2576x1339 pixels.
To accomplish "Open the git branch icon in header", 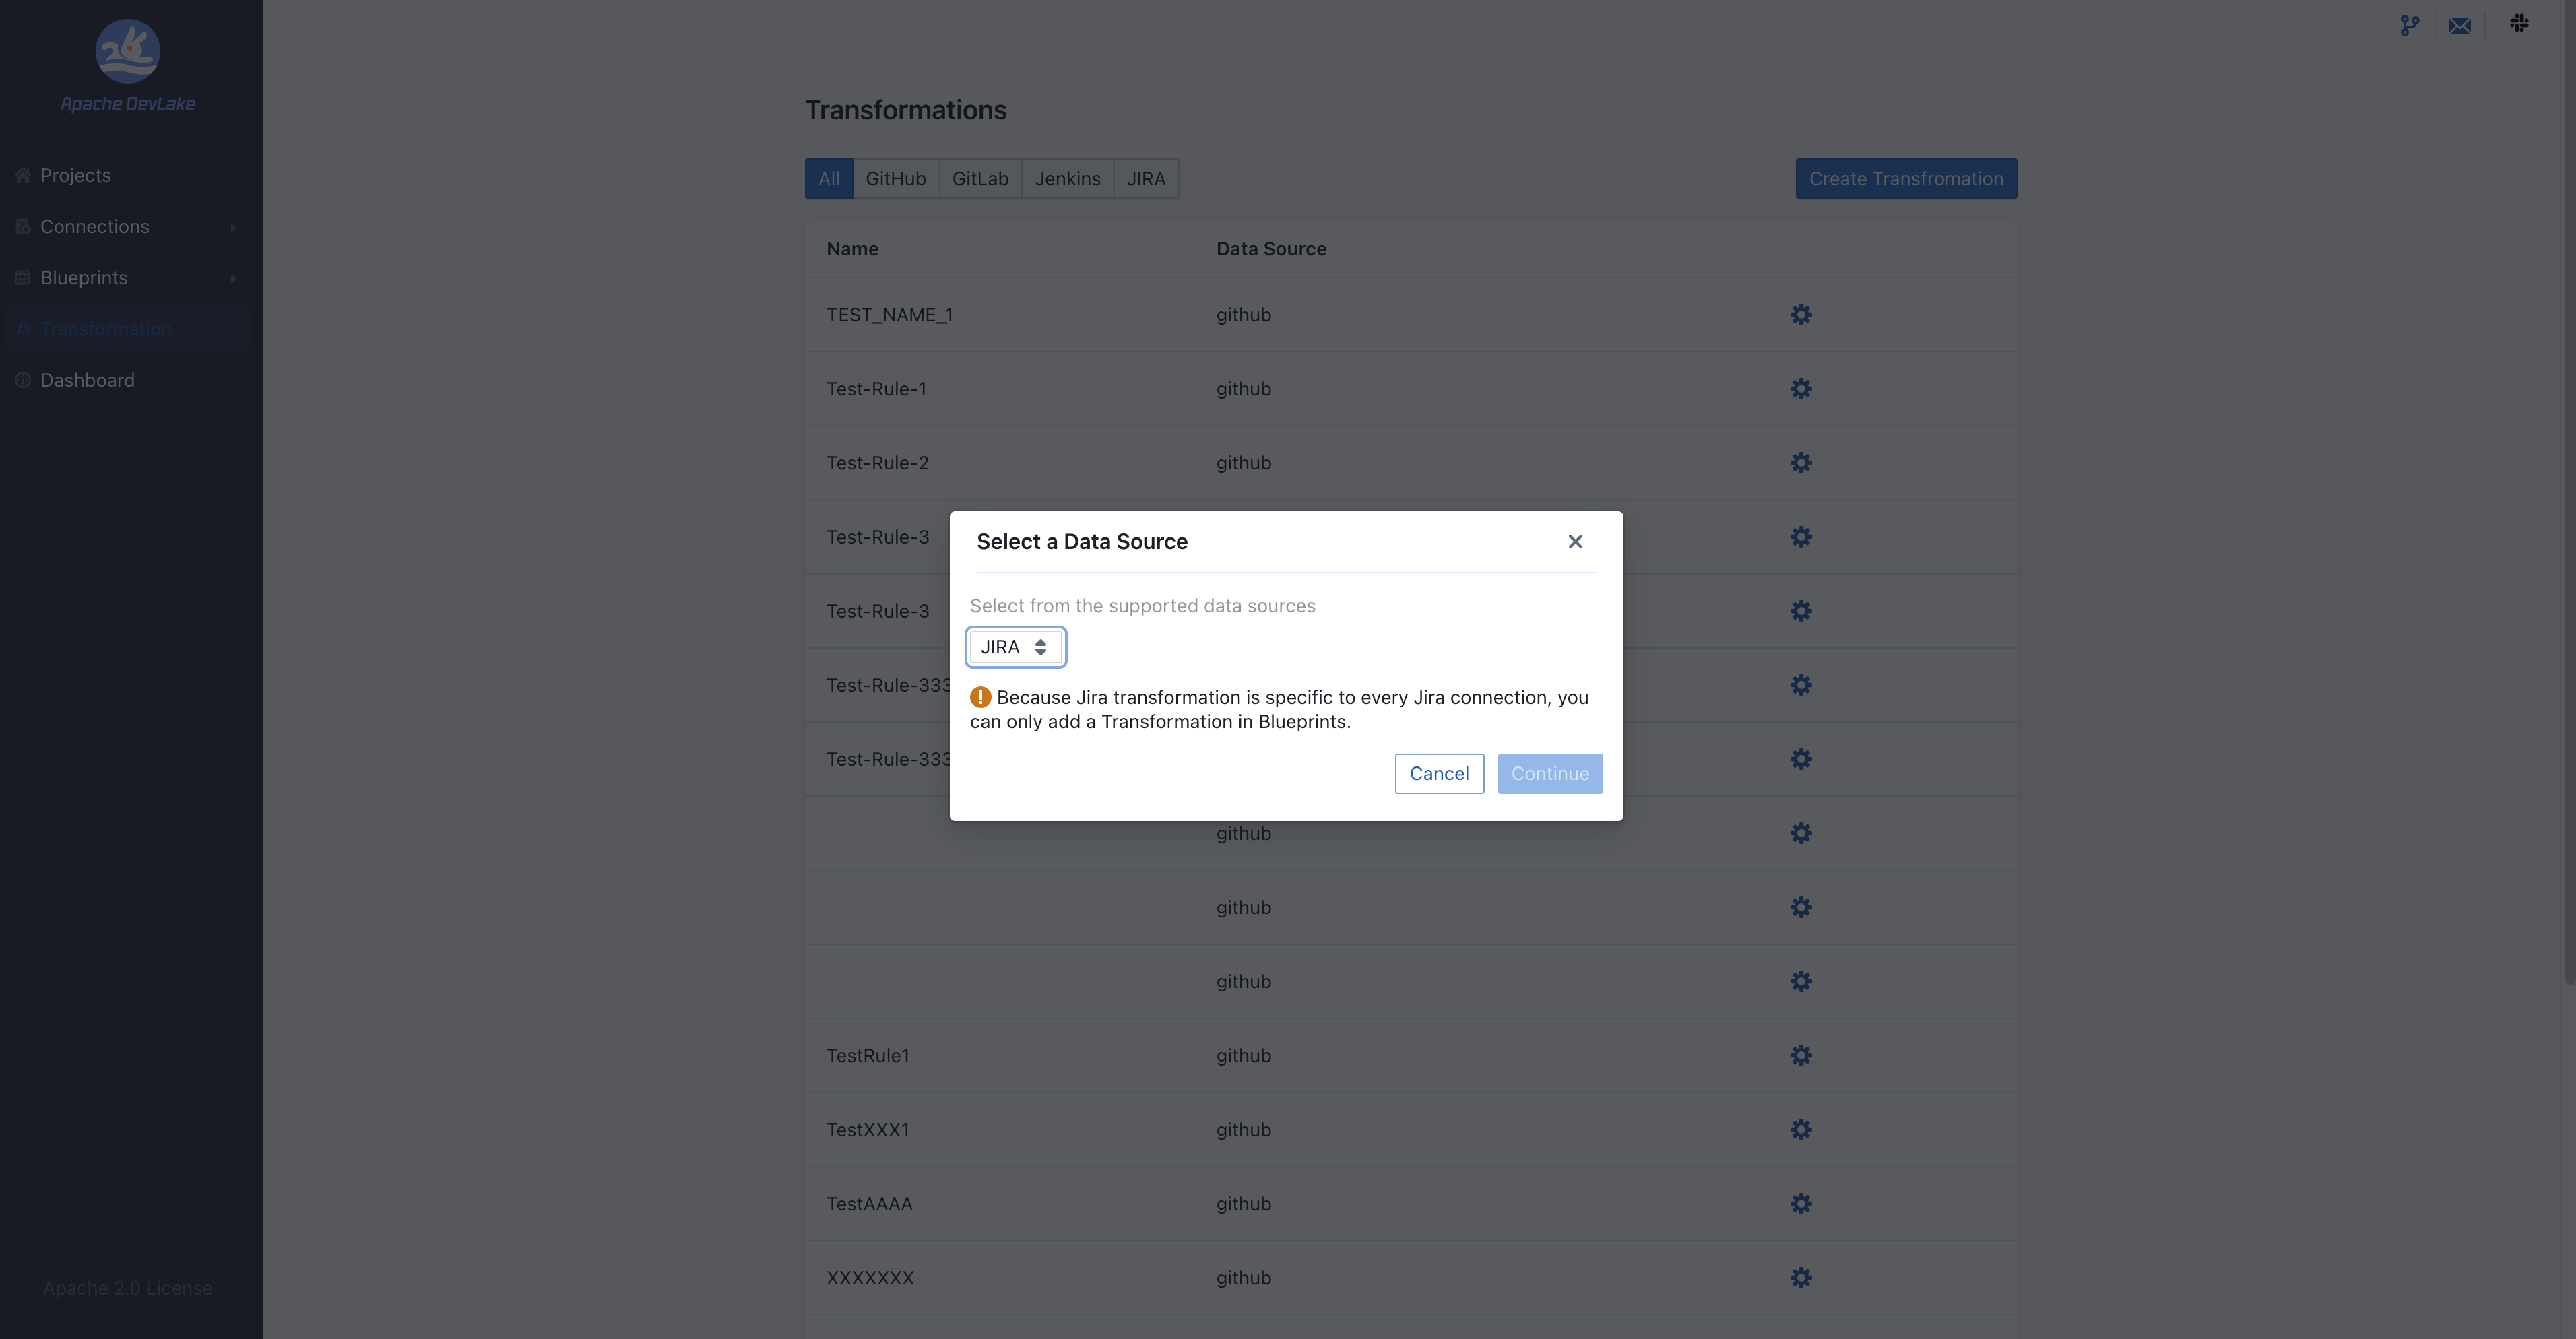I will [x=2409, y=25].
